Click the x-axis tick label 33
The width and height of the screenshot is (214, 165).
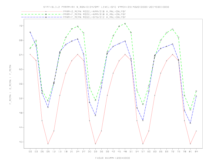click(x=95, y=152)
